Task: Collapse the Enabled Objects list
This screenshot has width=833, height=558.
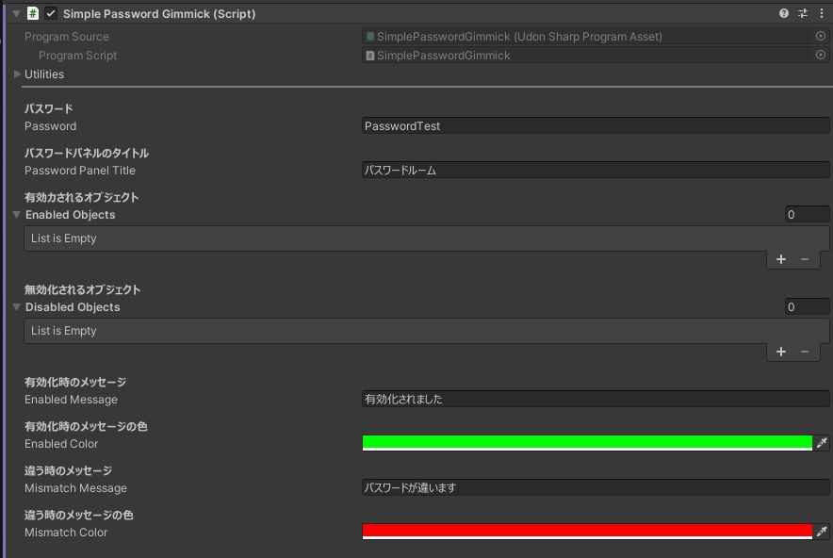Action: [x=16, y=215]
